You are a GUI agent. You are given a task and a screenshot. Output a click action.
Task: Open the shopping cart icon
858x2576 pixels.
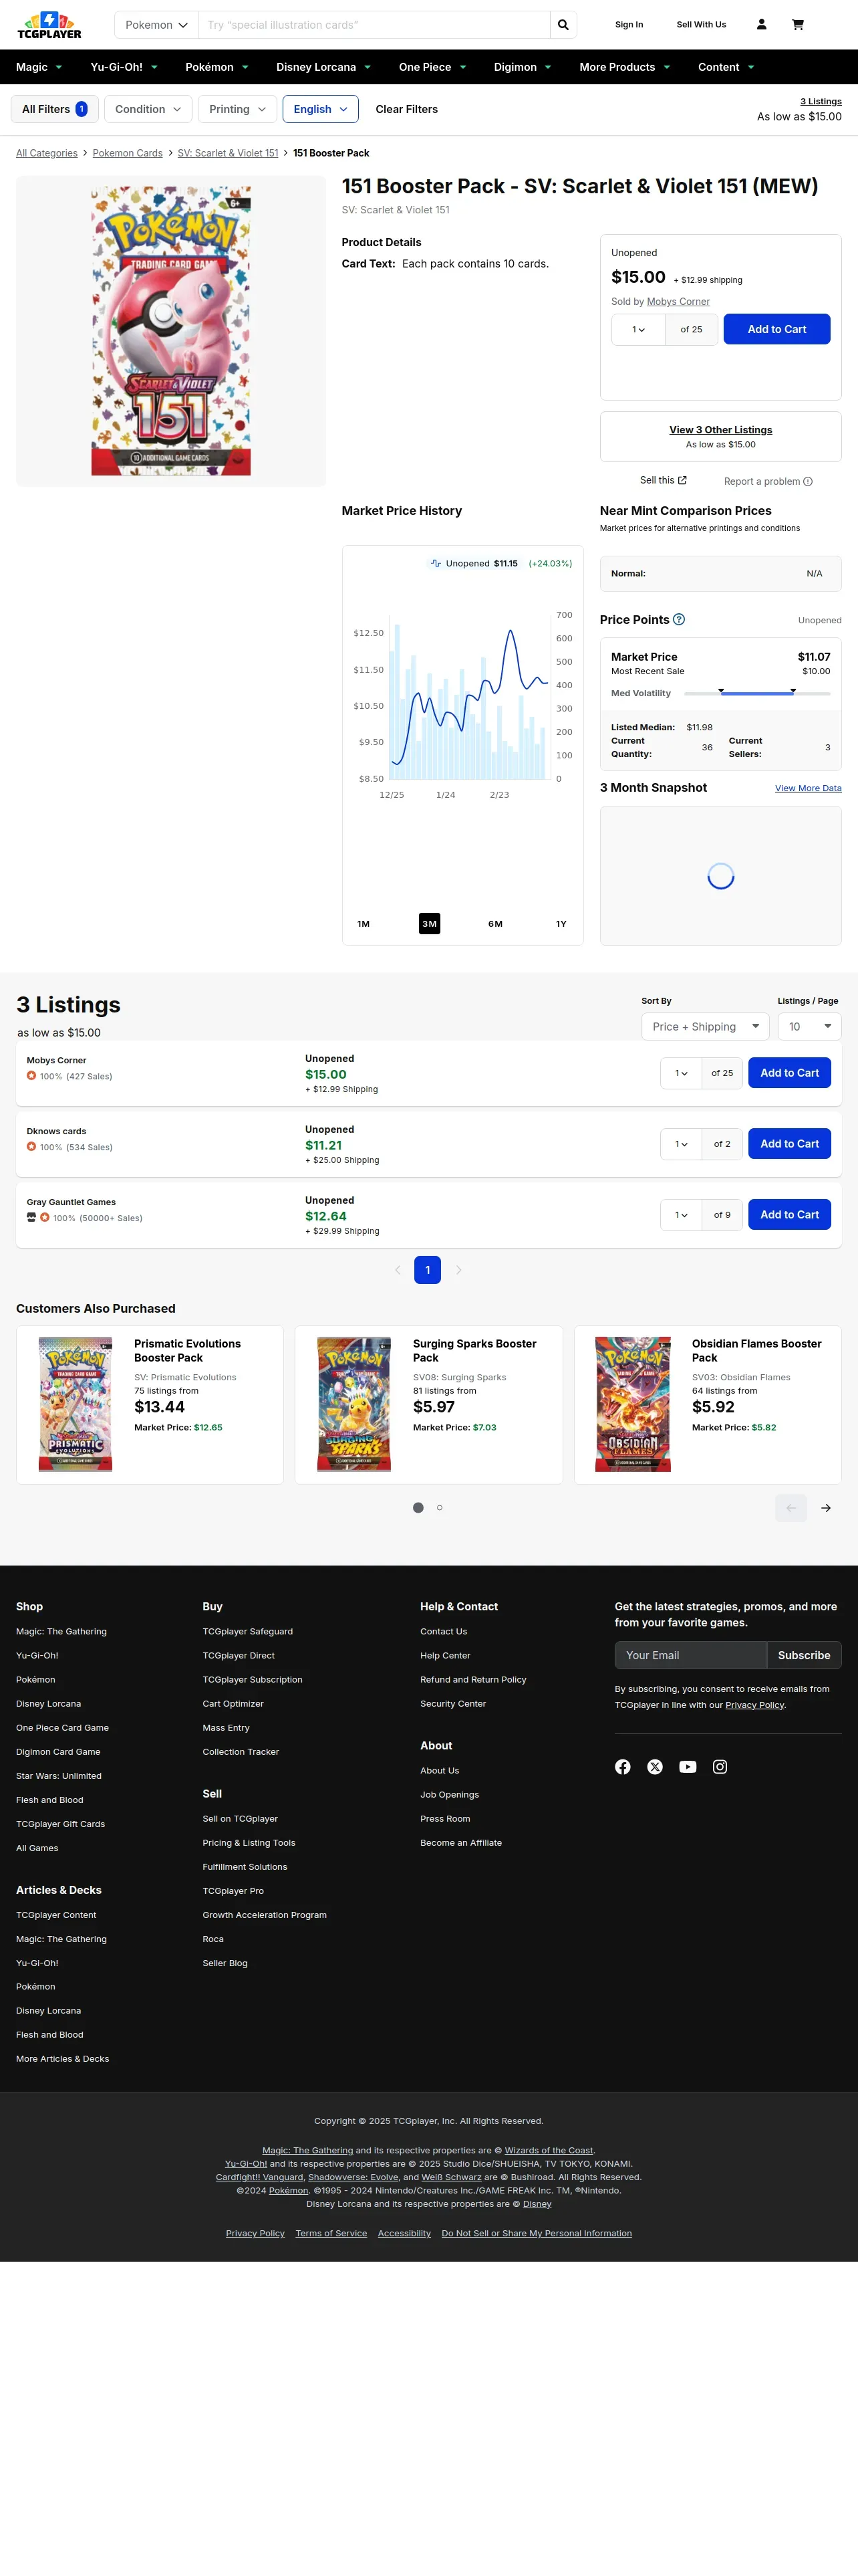tap(798, 25)
